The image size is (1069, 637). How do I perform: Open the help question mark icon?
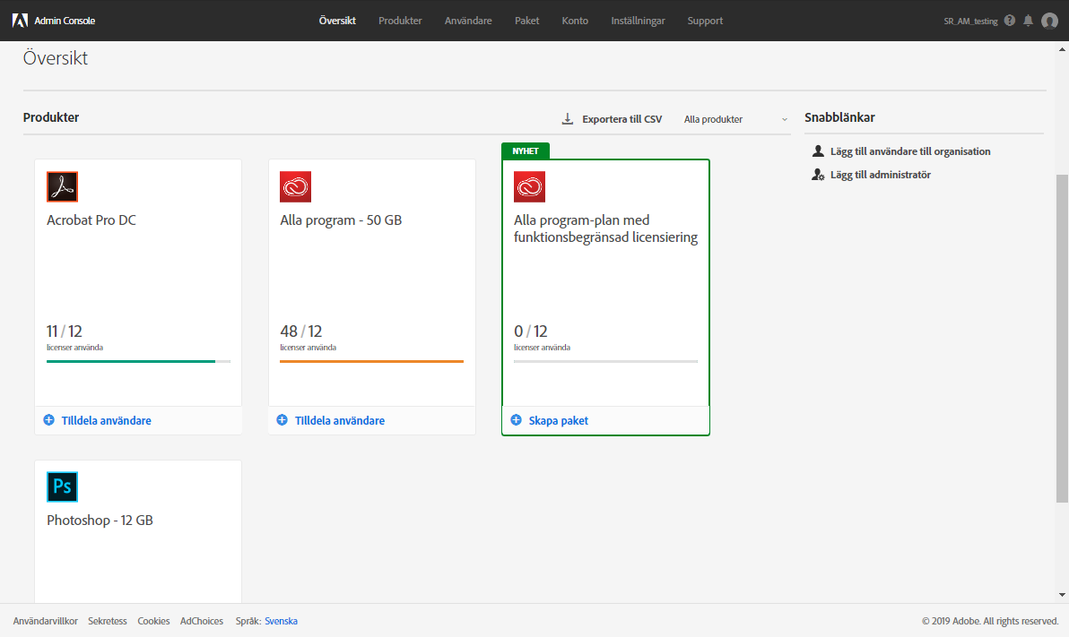coord(1009,20)
